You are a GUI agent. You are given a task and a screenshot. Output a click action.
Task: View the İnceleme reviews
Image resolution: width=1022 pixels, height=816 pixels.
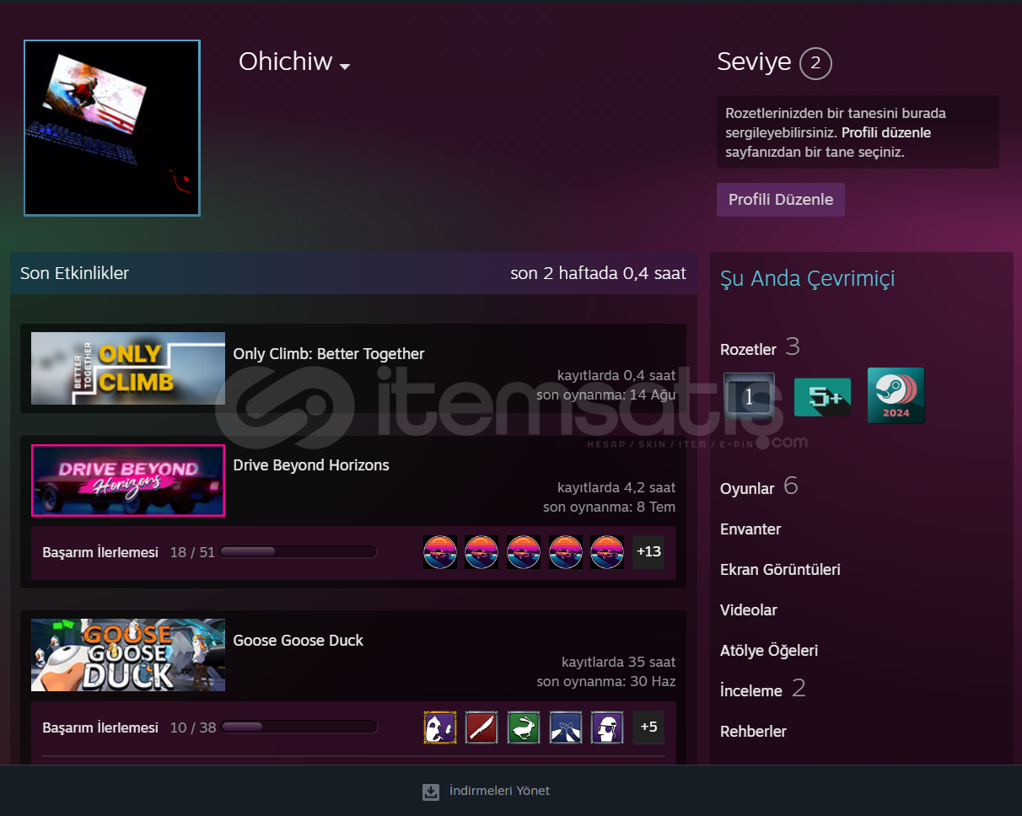(x=751, y=690)
